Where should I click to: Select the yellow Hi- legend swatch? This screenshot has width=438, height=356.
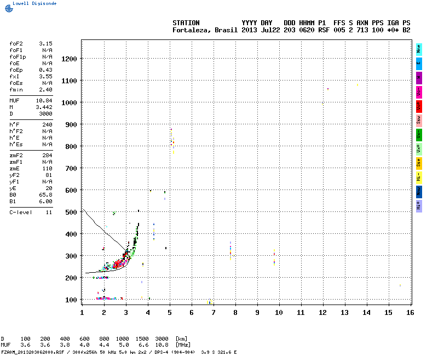419,177
